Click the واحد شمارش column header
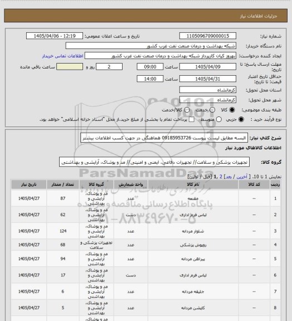Viewport: 292px width, 321px height. tap(130, 184)
